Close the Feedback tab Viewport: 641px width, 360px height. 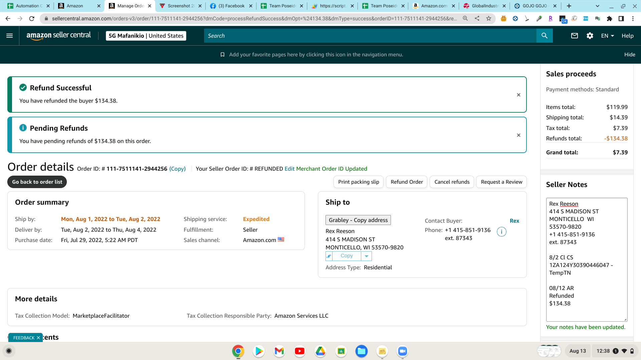[38, 338]
